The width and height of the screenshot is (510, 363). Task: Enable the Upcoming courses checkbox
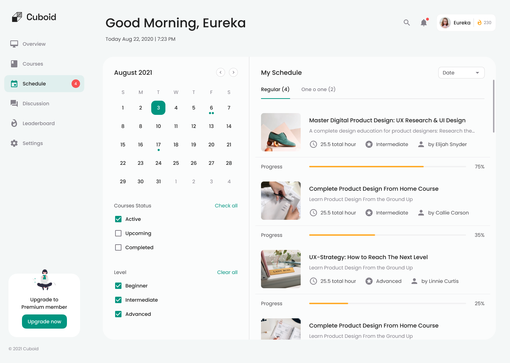click(x=118, y=233)
